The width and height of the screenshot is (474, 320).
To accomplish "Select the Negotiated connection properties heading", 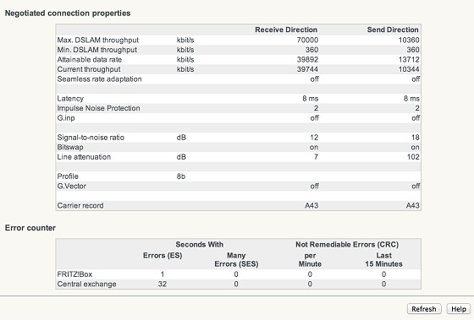I will point(68,14).
